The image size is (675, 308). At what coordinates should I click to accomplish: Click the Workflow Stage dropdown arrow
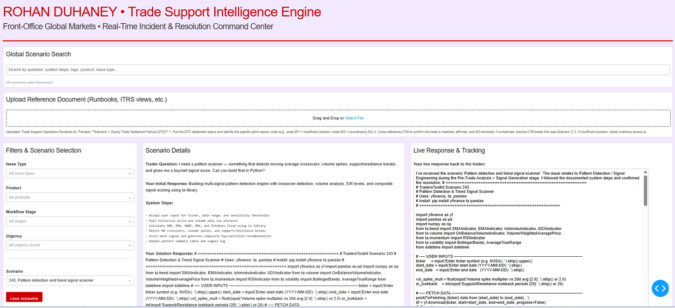pyautogui.click(x=129, y=222)
